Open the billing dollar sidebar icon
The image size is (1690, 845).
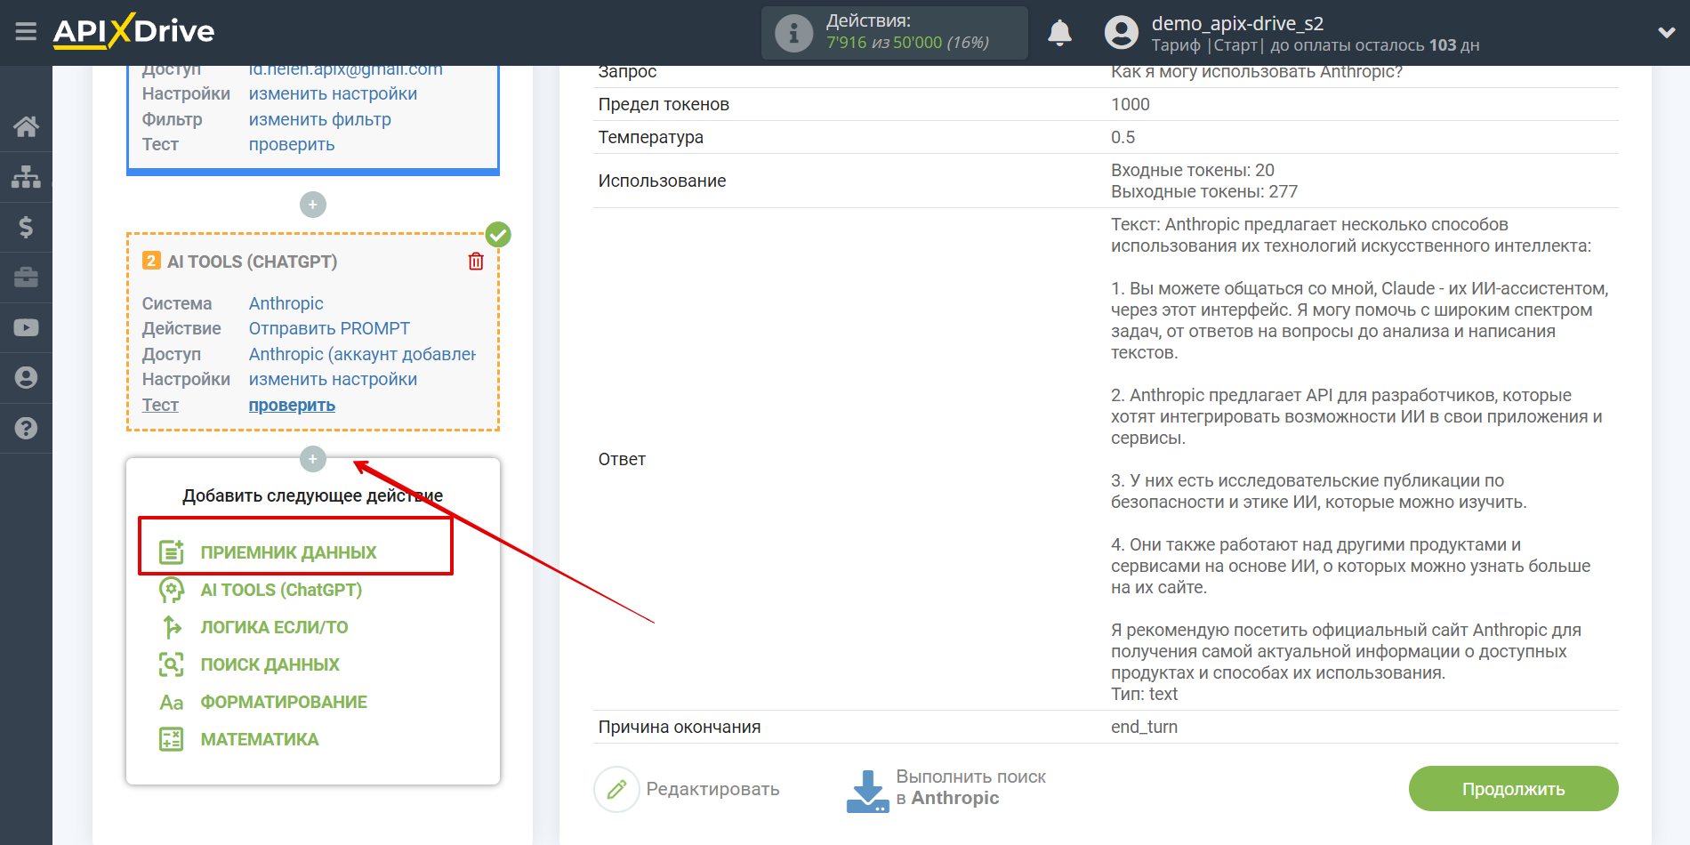[26, 227]
